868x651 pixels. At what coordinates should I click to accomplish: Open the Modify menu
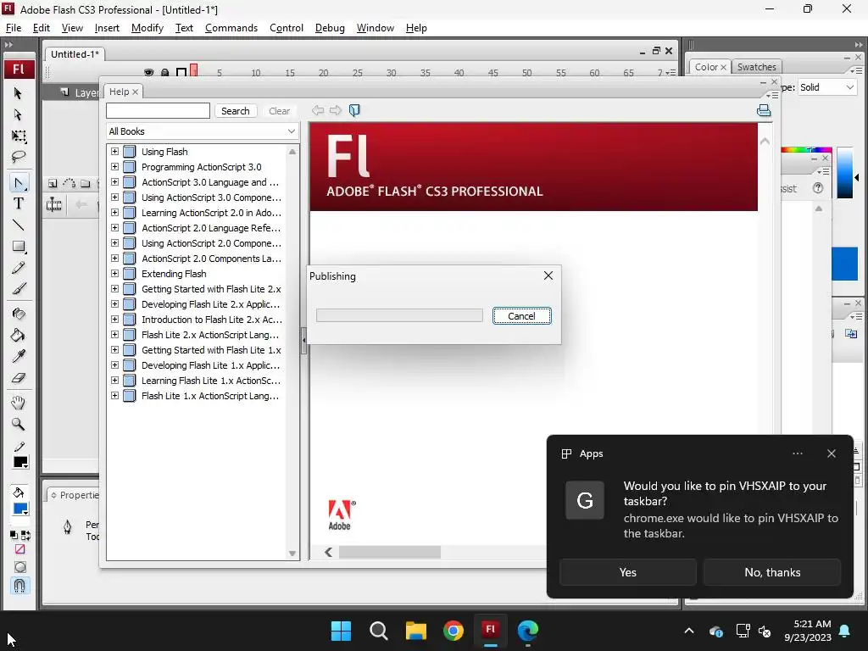[147, 28]
